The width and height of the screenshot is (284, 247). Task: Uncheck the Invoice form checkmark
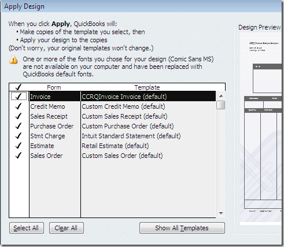(x=19, y=96)
